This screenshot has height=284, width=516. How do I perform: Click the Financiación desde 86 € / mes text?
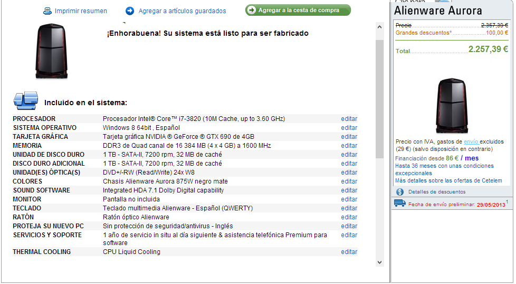437,158
